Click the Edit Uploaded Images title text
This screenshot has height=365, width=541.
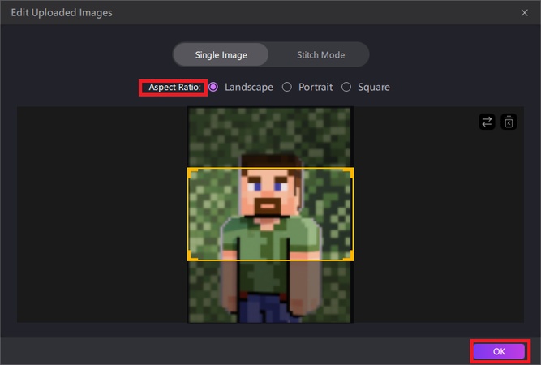click(62, 13)
